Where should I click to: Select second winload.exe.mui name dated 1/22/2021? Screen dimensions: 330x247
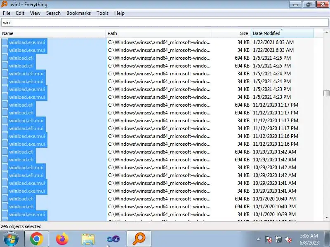click(x=27, y=50)
